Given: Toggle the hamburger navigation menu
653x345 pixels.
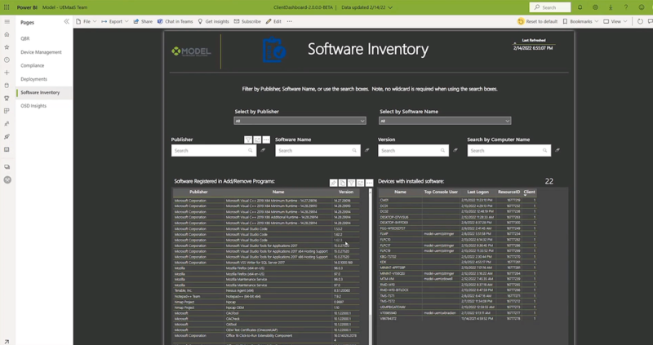Looking at the screenshot, I should [x=7, y=21].
